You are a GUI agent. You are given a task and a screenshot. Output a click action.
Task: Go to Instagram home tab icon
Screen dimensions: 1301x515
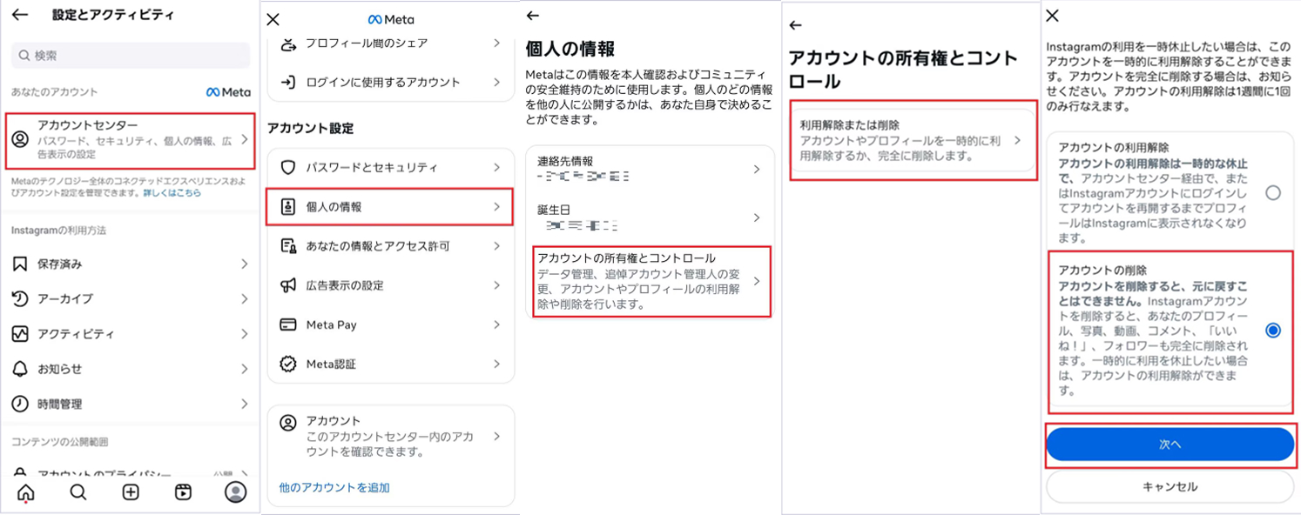[26, 492]
